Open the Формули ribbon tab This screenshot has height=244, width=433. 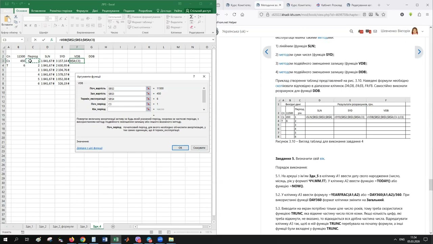pyautogui.click(x=82, y=11)
